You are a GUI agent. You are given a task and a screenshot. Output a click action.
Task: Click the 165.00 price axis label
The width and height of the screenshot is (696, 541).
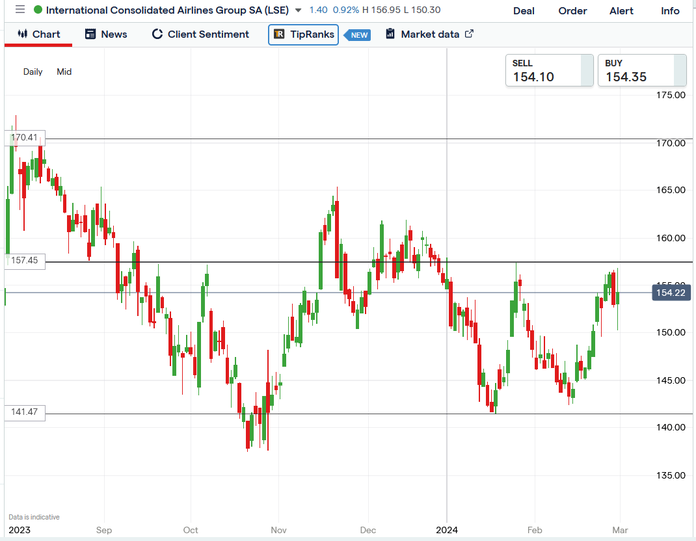[x=671, y=190]
